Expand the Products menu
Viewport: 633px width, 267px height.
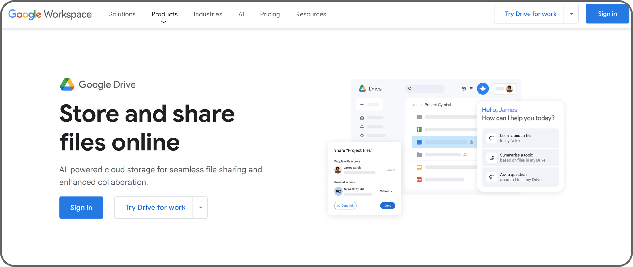(x=165, y=14)
